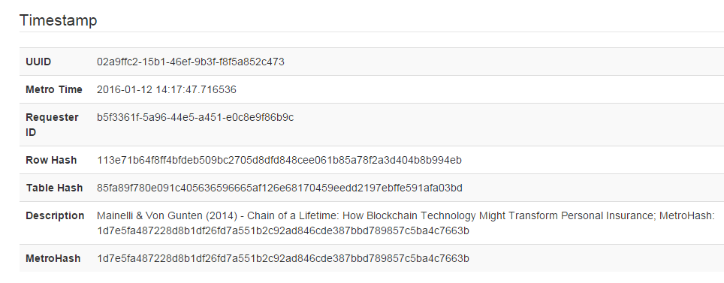This screenshot has width=724, height=283.
Task: Select the Metro Time label
Action: (54, 89)
